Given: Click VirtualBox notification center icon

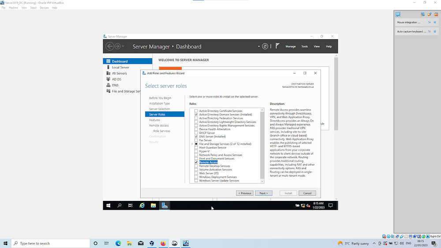Looking at the screenshot, I should [398, 15].
